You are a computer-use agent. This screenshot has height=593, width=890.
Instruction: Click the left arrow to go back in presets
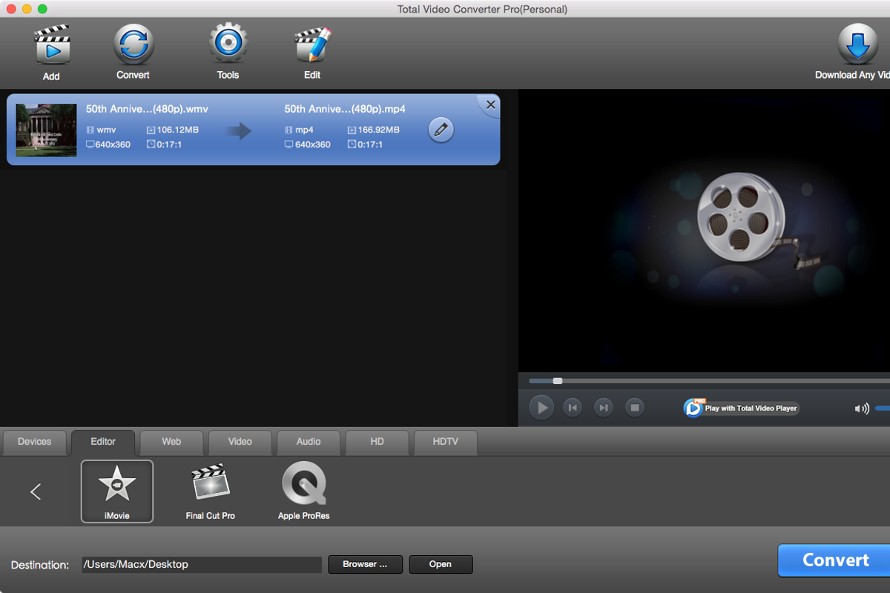click(x=35, y=491)
